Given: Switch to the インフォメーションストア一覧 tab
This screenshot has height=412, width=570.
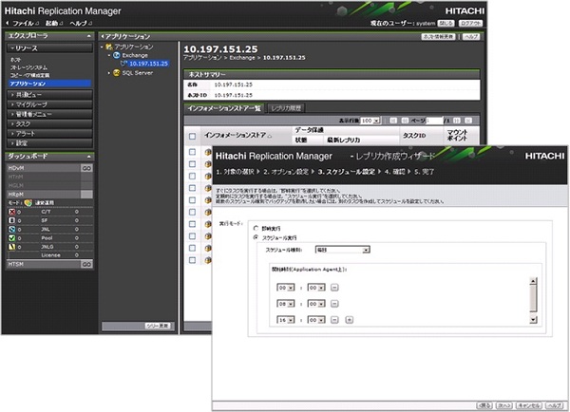Looking at the screenshot, I should click(224, 108).
